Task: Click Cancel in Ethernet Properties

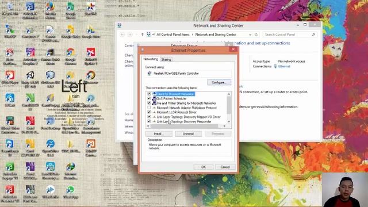Action: click(x=225, y=167)
